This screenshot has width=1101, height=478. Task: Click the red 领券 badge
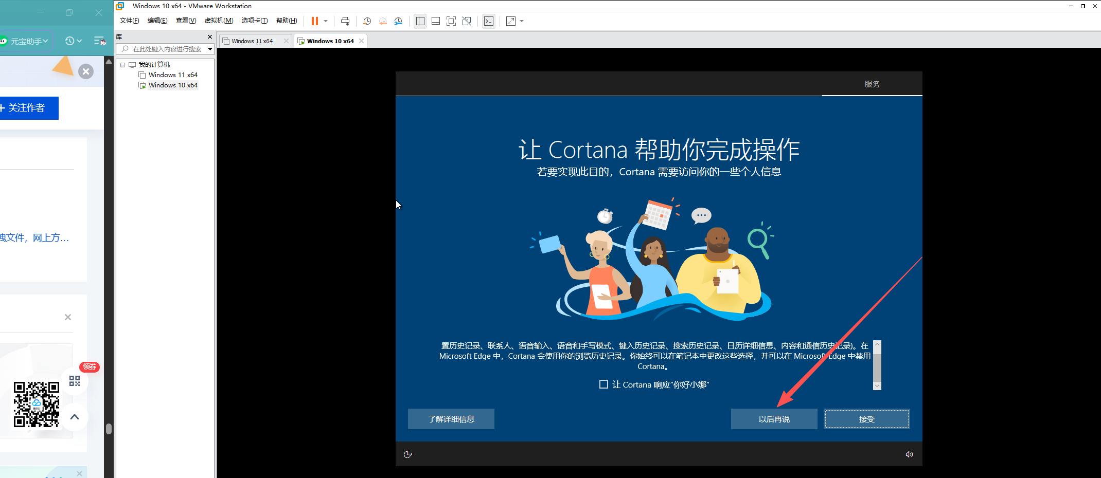[x=90, y=367]
